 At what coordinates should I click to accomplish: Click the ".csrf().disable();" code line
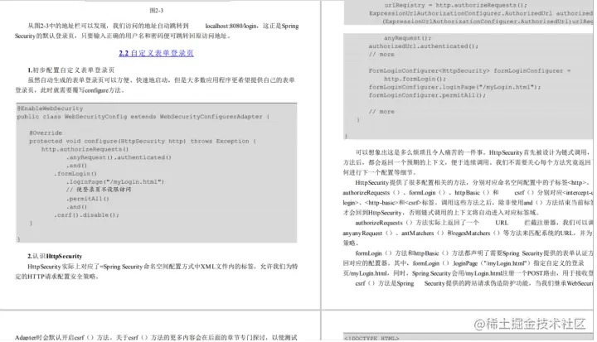coord(86,215)
